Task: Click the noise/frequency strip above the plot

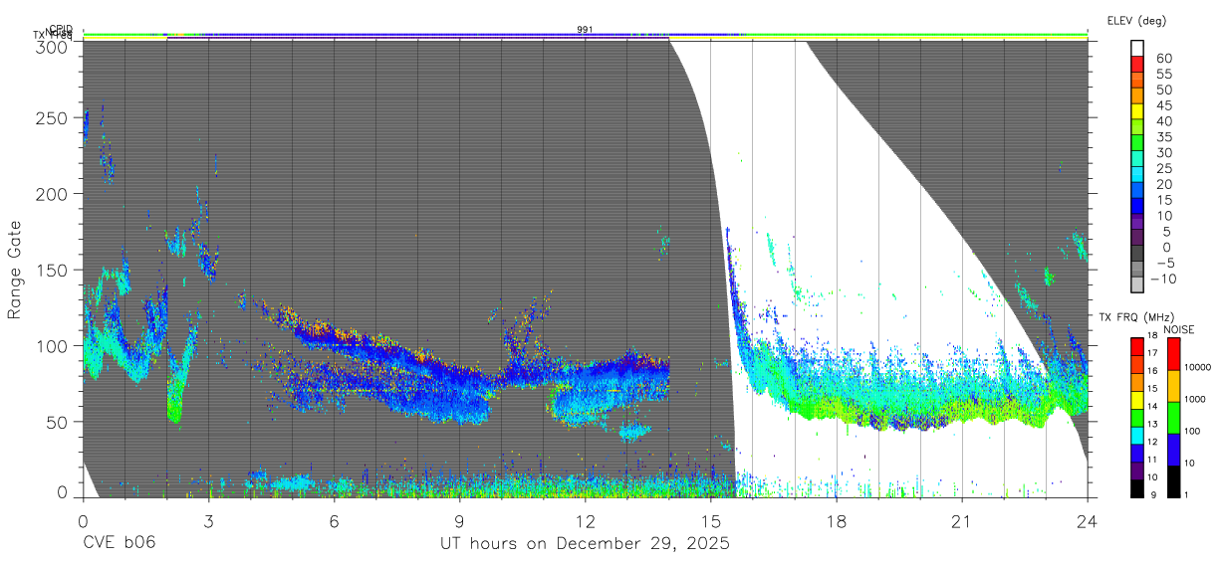Action: pos(585,37)
